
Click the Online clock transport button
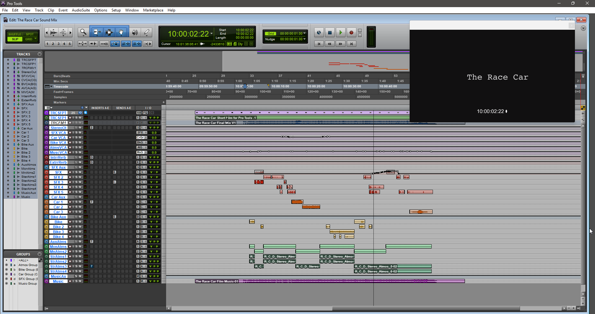click(x=319, y=33)
